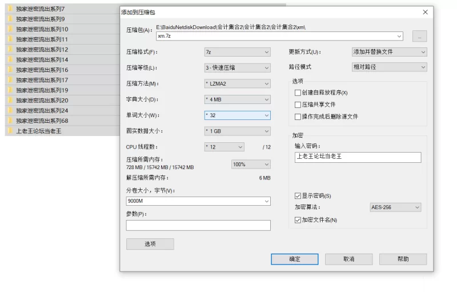Click the 6 MB decompression memory value
This screenshot has width=457, height=292.
point(264,178)
